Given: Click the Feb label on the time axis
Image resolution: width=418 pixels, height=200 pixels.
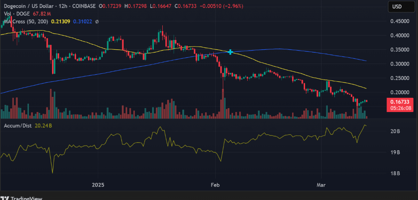Looking at the screenshot, I should (x=215, y=185).
